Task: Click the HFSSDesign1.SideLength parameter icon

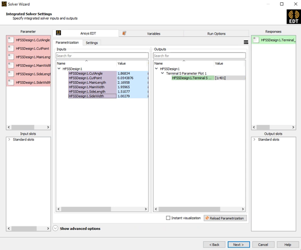Action: click(11, 74)
